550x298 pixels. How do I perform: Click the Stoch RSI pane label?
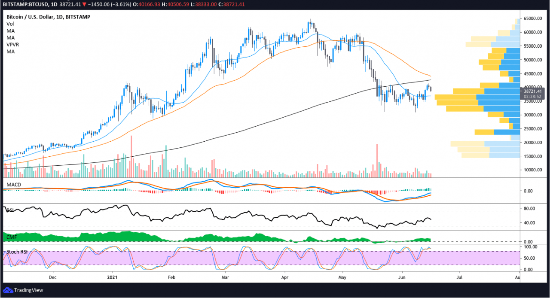(16, 251)
